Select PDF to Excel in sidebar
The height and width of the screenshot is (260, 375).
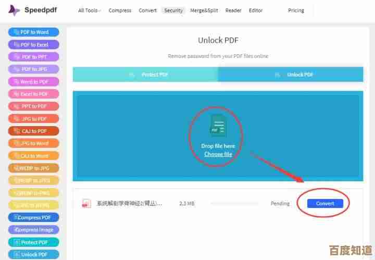coord(34,44)
